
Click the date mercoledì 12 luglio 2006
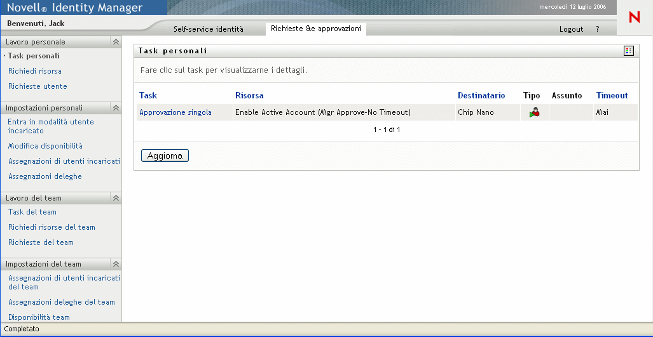point(572,7)
